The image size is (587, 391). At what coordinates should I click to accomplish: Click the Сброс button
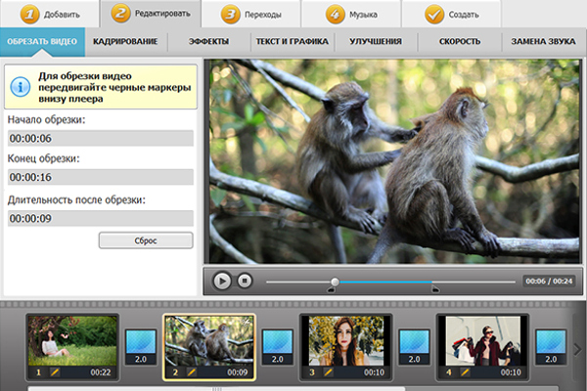pyautogui.click(x=146, y=240)
